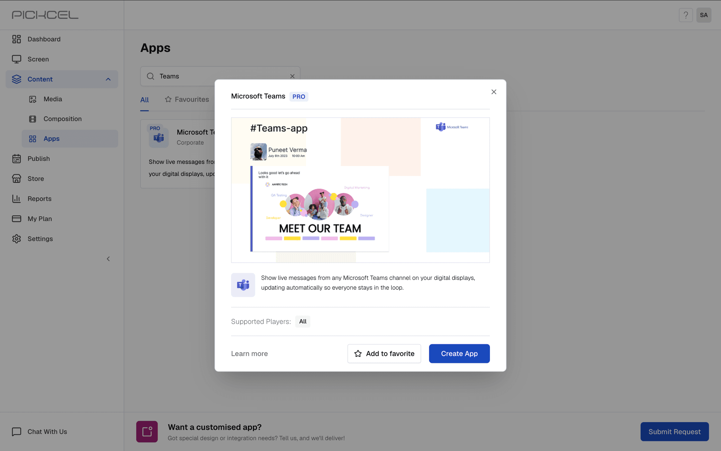
Task: Click the PRO label on Teams card
Action: pos(155,128)
